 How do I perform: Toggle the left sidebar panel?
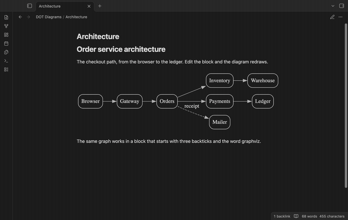(29, 6)
